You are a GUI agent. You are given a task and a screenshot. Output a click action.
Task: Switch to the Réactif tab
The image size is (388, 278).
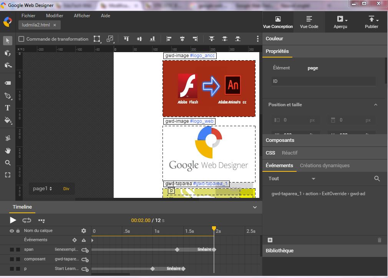(290, 153)
